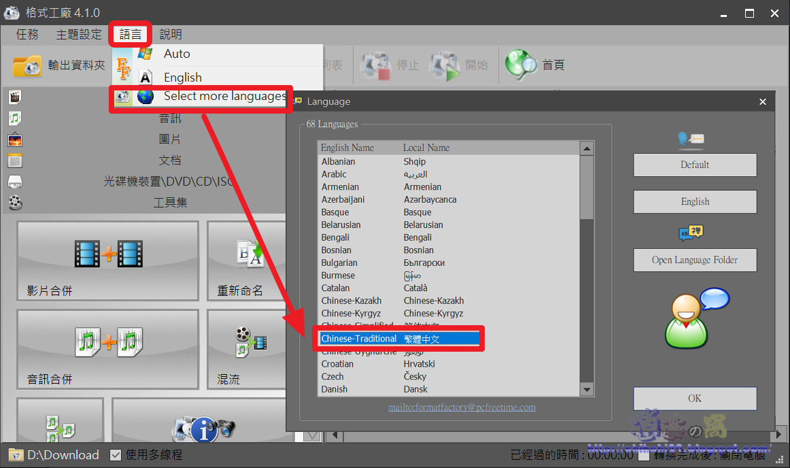Select the Azerbaijani language row

pyautogui.click(x=449, y=199)
